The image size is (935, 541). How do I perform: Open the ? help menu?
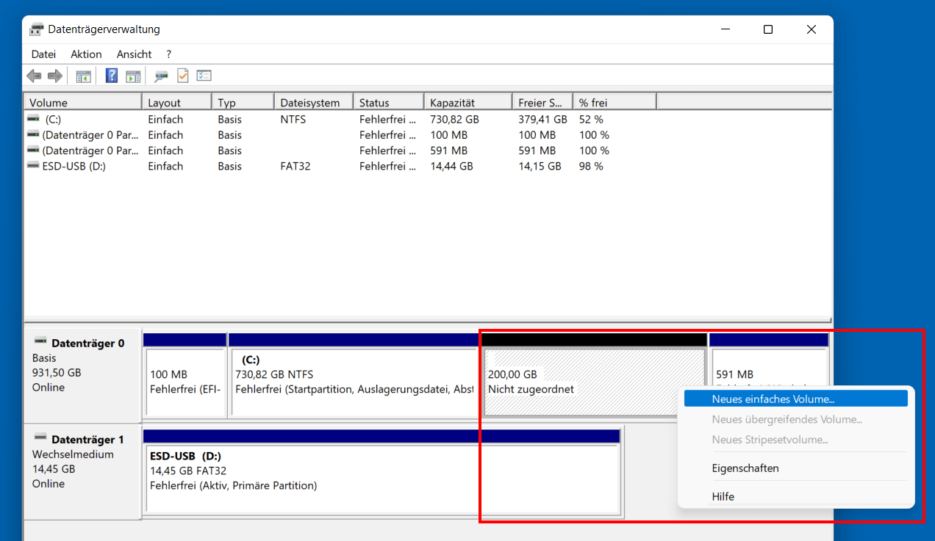169,54
